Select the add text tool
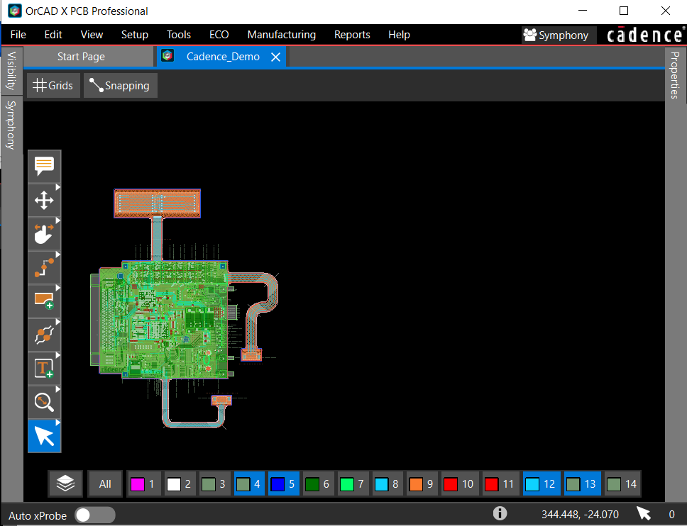The width and height of the screenshot is (687, 526). 44,369
